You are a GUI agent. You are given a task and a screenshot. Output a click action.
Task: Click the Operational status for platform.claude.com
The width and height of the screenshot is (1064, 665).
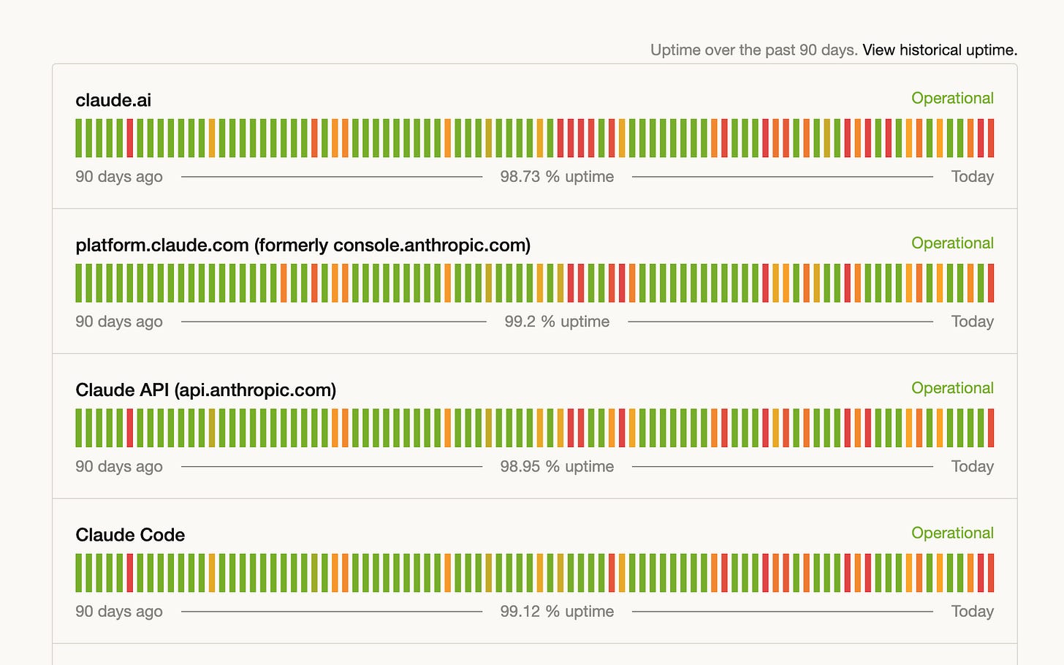pyautogui.click(x=952, y=243)
